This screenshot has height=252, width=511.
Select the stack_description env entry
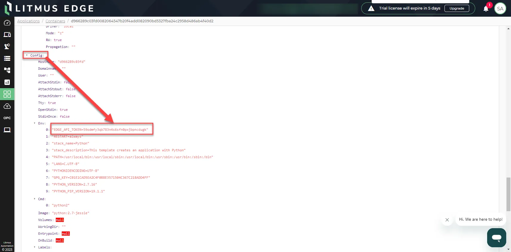(119, 150)
